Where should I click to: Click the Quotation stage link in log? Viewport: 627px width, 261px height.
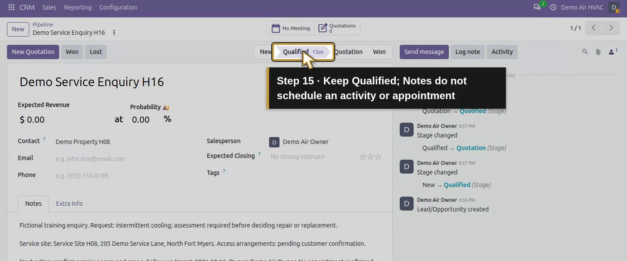[471, 148]
